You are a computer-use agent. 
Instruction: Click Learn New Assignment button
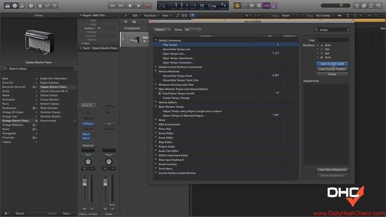[332, 170]
